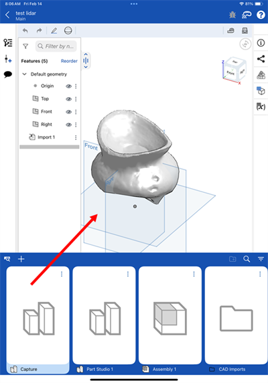Tap the help question mark icon

(261, 15)
